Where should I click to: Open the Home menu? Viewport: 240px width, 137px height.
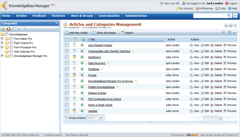(6, 16)
